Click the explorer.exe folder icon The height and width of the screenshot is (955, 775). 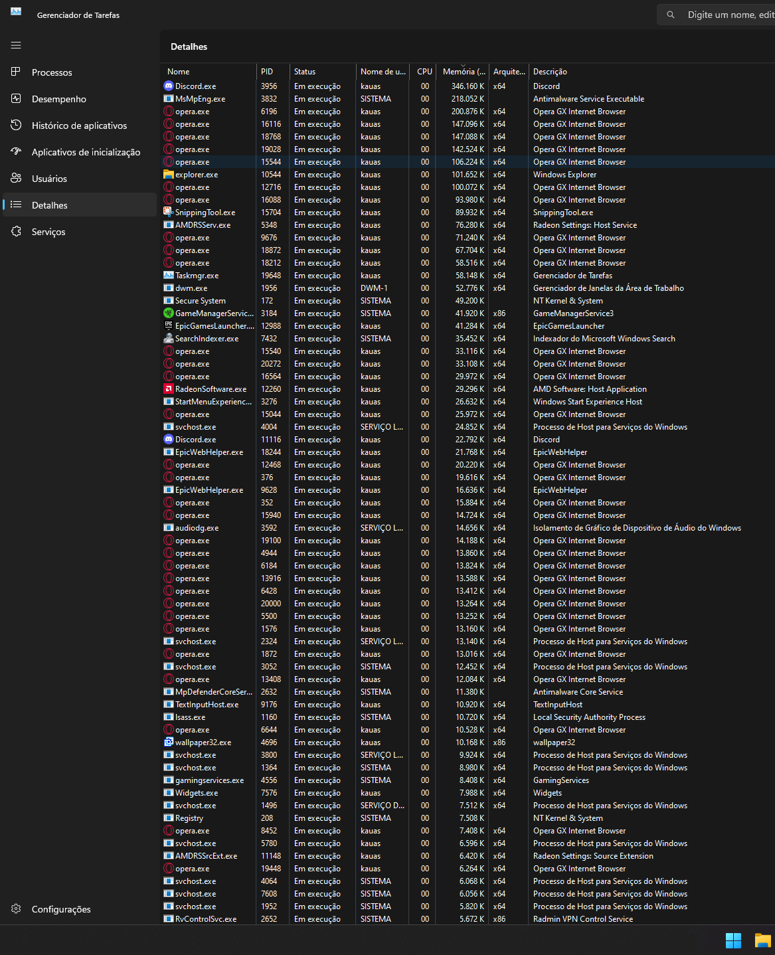[x=169, y=174]
